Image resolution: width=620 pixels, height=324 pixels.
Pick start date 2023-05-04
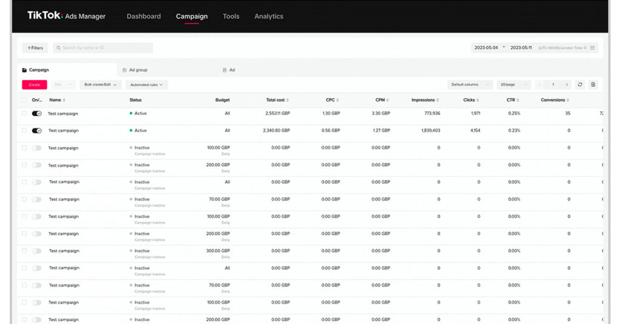pos(486,48)
